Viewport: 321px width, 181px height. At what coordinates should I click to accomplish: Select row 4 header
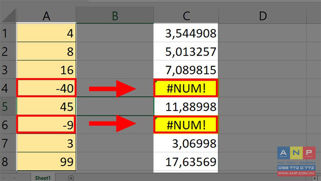click(8, 88)
